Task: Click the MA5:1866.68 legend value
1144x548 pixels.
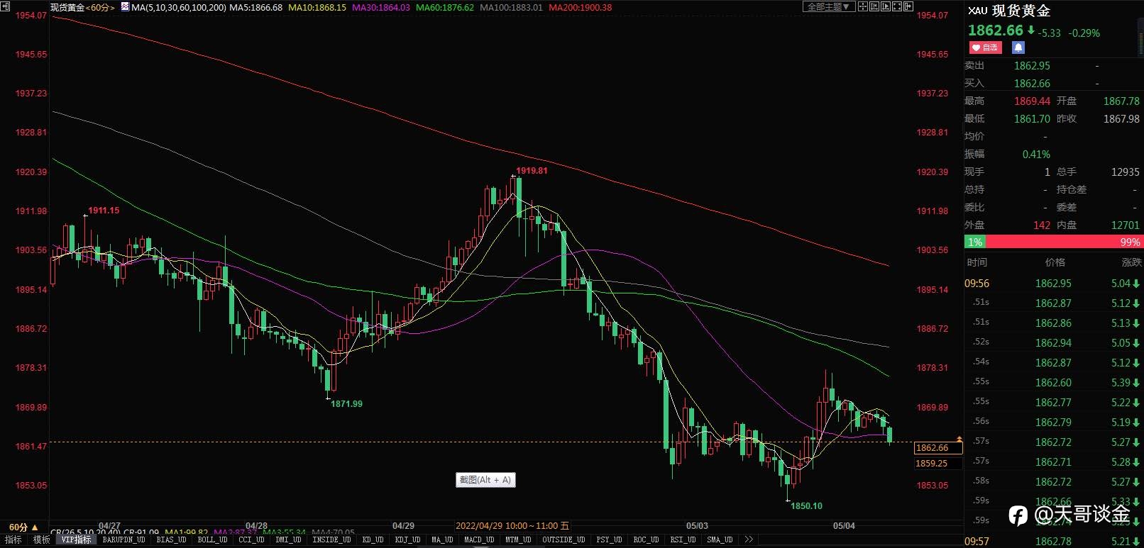Action: [255, 8]
